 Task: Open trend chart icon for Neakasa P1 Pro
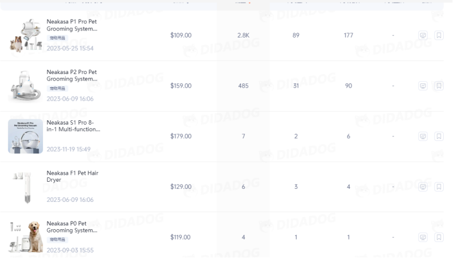coord(422,35)
